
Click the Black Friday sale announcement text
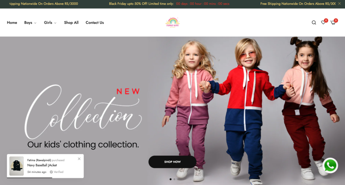tap(141, 4)
